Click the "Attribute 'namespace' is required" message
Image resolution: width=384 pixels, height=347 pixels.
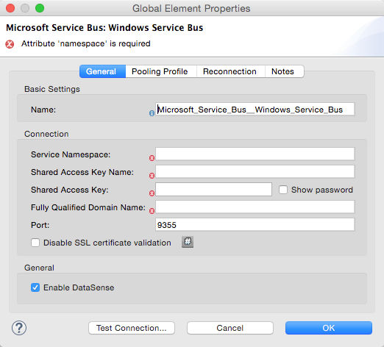86,43
